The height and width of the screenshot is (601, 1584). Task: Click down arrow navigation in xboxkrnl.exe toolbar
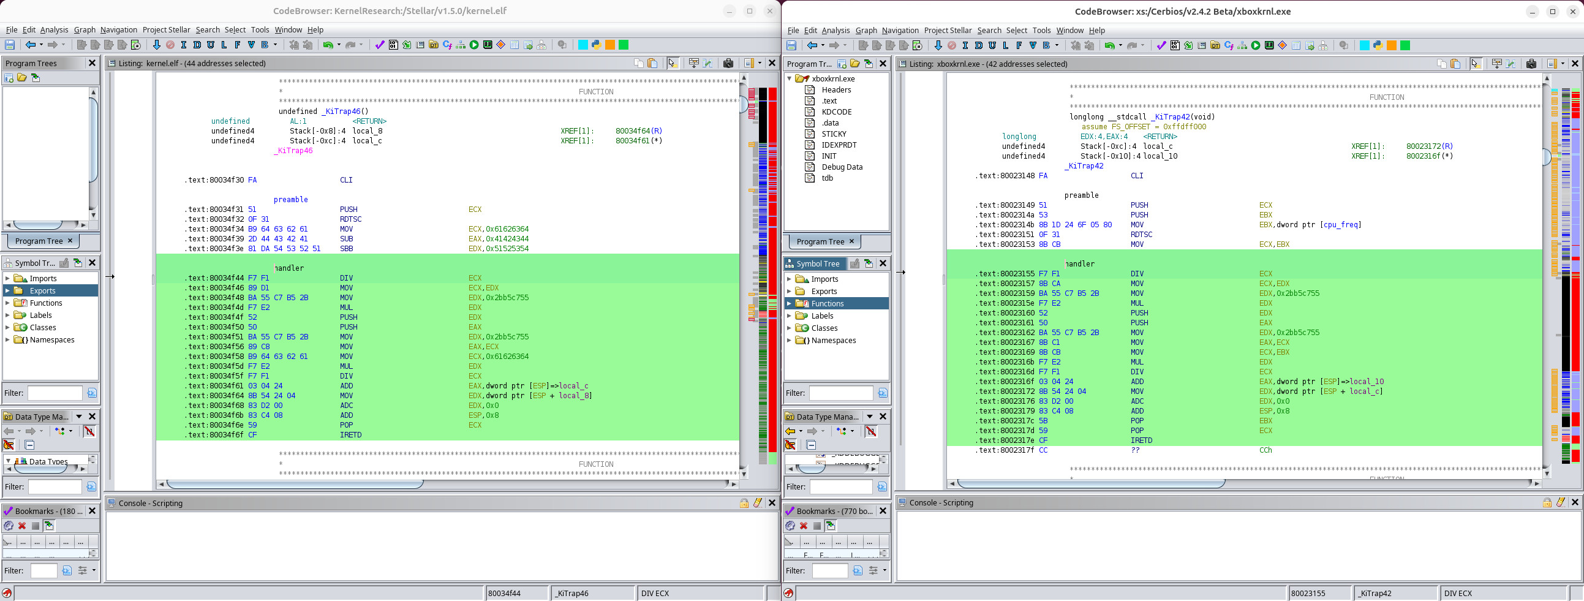938,45
